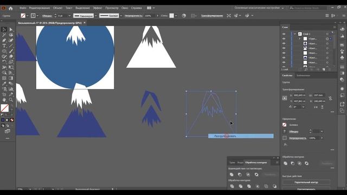
Task: Click the fx effects icon in the Properties panel
Action: click(x=285, y=145)
